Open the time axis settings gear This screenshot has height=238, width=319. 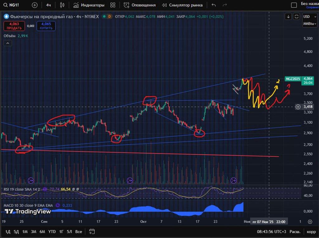click(310, 222)
